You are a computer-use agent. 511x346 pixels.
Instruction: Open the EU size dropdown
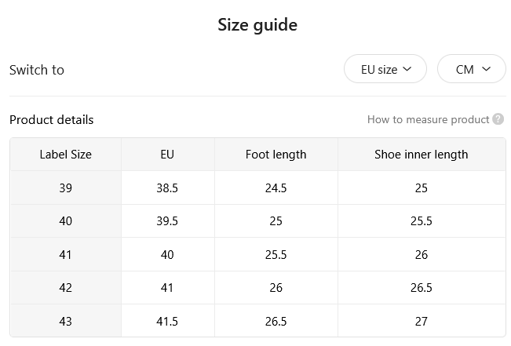(x=385, y=69)
